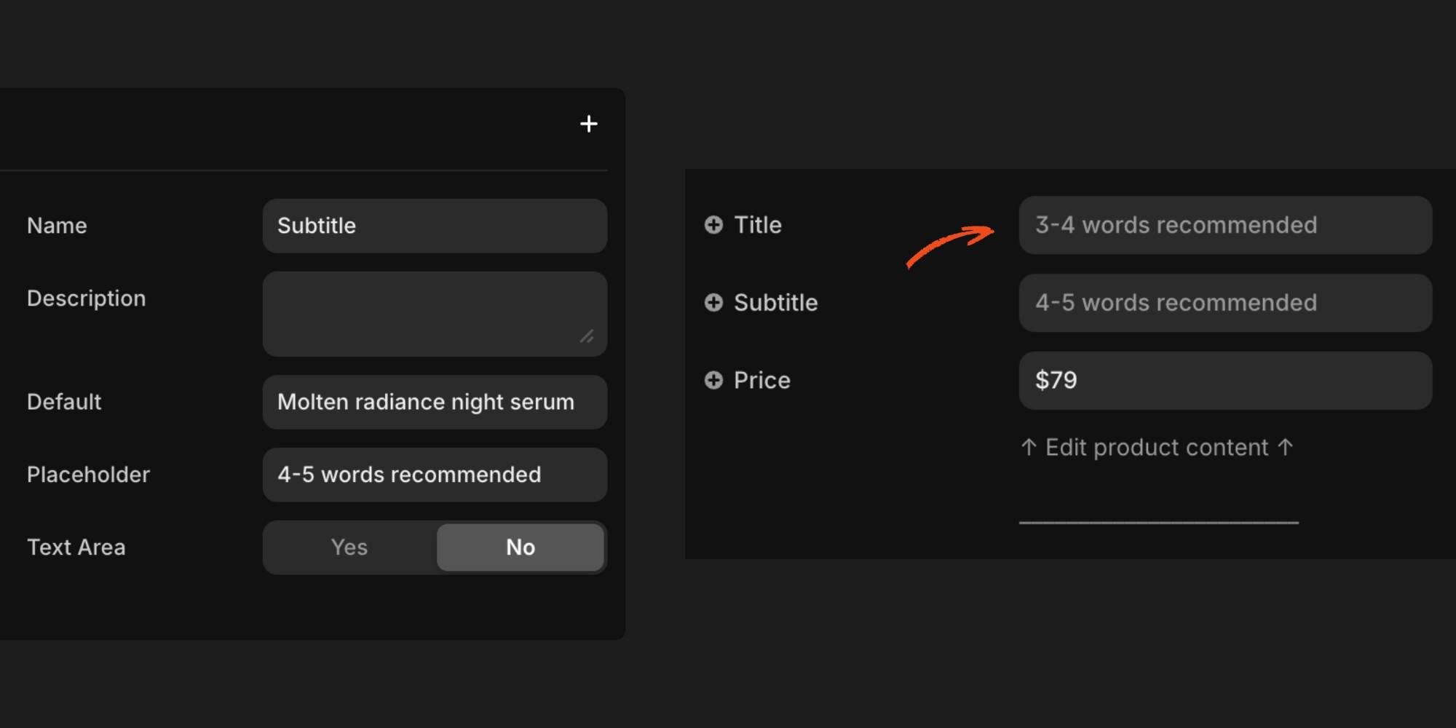Click the Title input showing 3-4 words recommended
Screen dimensions: 1456x728
point(1225,225)
